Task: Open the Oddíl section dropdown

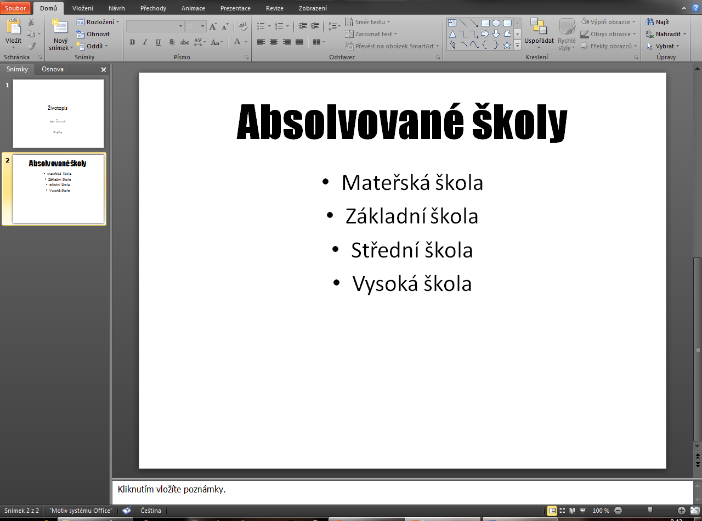Action: 92,46
